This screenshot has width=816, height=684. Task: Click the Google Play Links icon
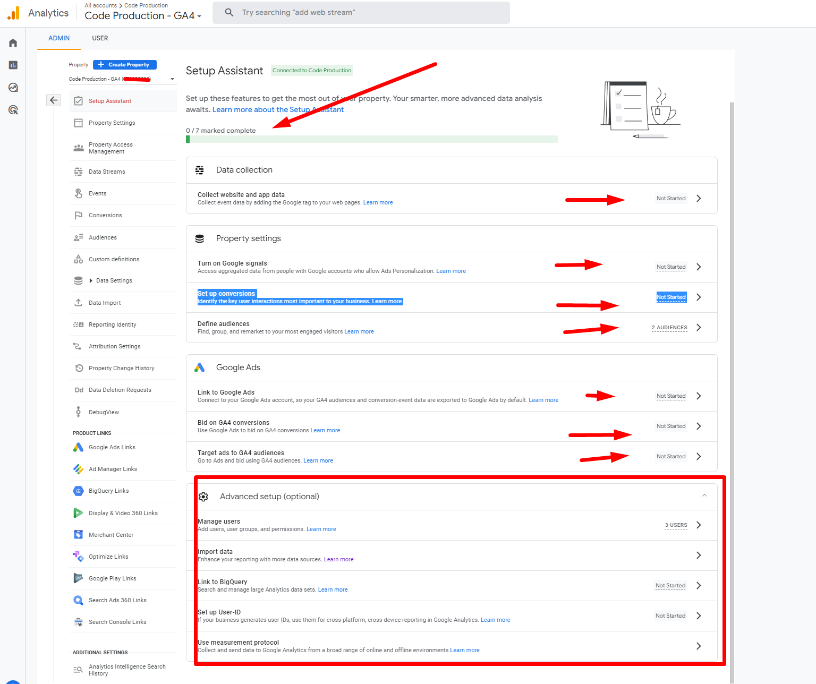coord(78,578)
